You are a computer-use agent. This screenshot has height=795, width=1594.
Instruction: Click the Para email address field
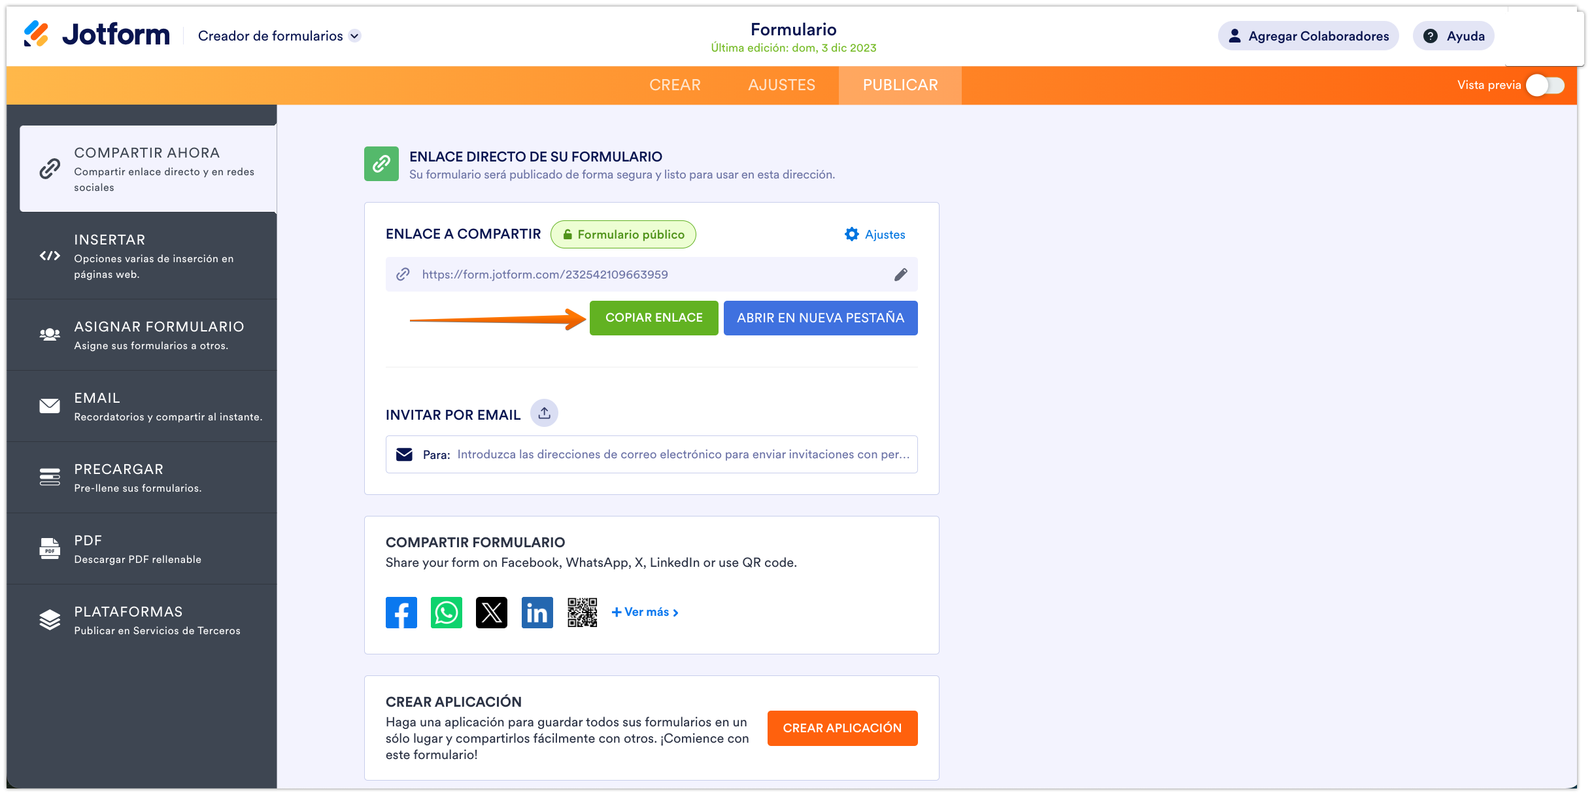(x=683, y=454)
